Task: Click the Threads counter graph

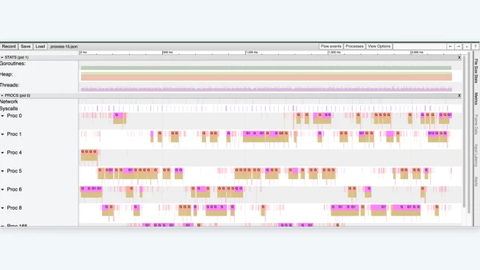Action: point(266,89)
